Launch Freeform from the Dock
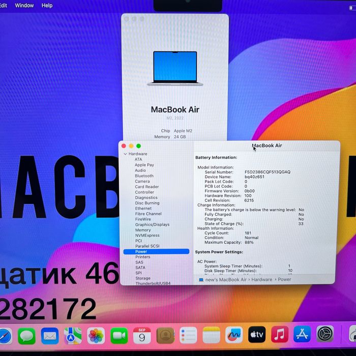The image size is (356, 356). (x=234, y=335)
